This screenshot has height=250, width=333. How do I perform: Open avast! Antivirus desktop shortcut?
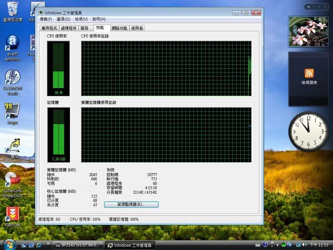pyautogui.click(x=12, y=43)
